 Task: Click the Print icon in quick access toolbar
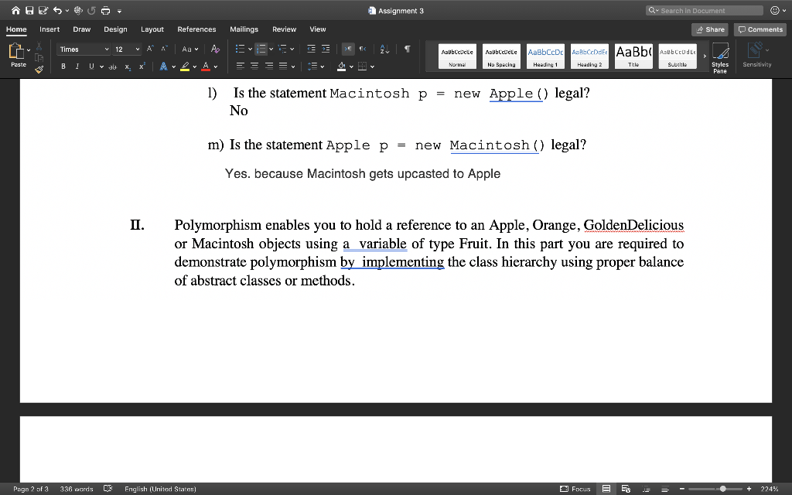tap(105, 11)
